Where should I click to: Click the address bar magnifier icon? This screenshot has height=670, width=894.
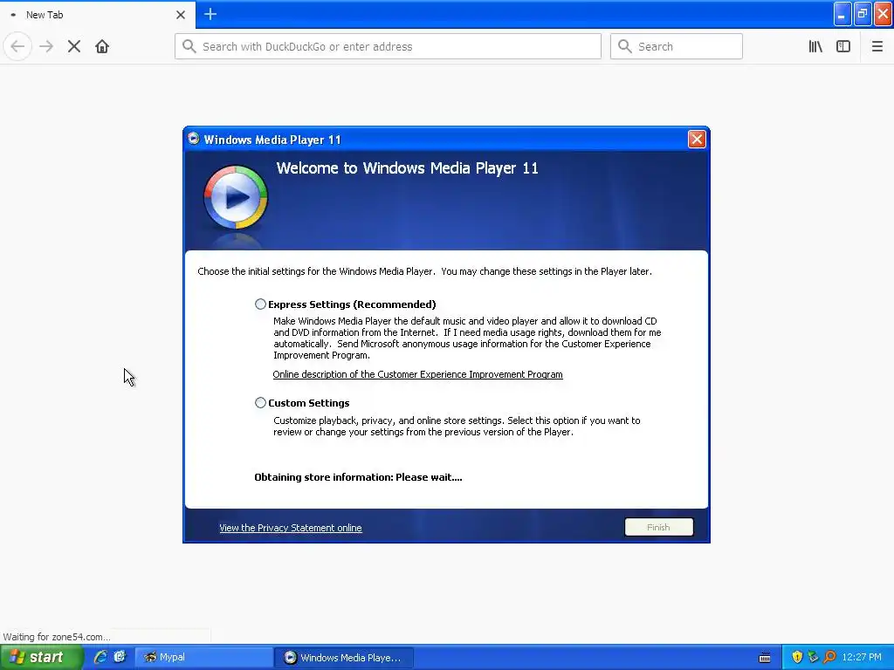(x=189, y=46)
